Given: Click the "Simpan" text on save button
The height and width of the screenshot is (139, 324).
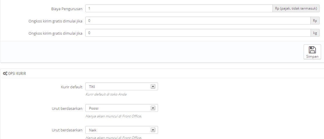Looking at the screenshot, I should [x=312, y=57].
